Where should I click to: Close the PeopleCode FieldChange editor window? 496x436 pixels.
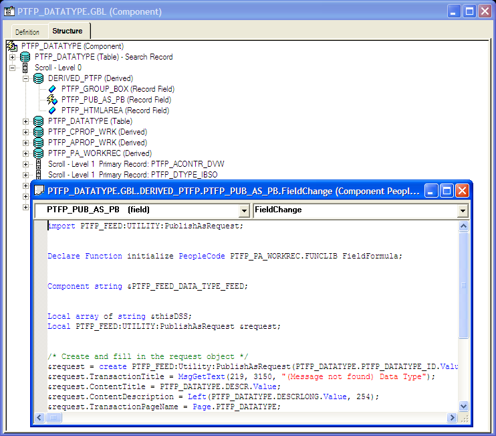pyautogui.click(x=462, y=191)
